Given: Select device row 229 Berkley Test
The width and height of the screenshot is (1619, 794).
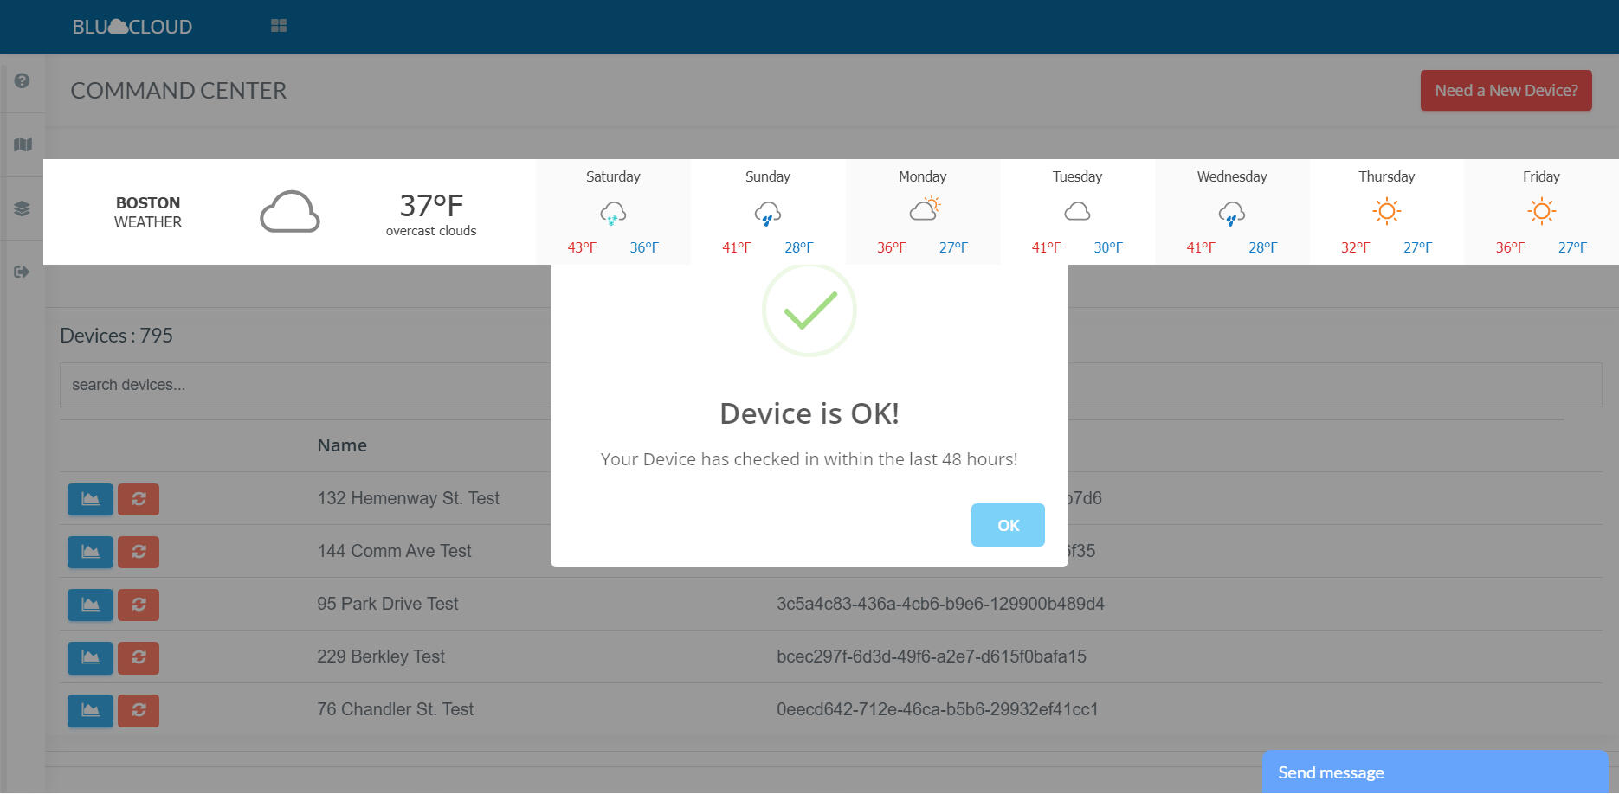Looking at the screenshot, I should pos(381,656).
